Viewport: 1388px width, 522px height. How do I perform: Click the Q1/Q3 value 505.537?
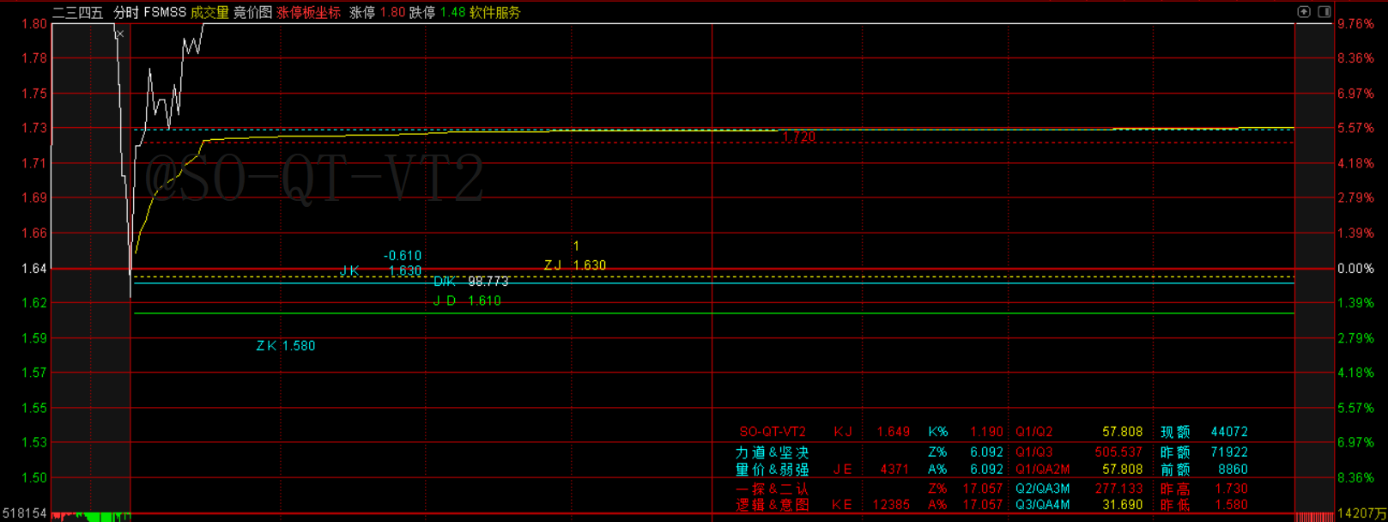click(x=1119, y=452)
